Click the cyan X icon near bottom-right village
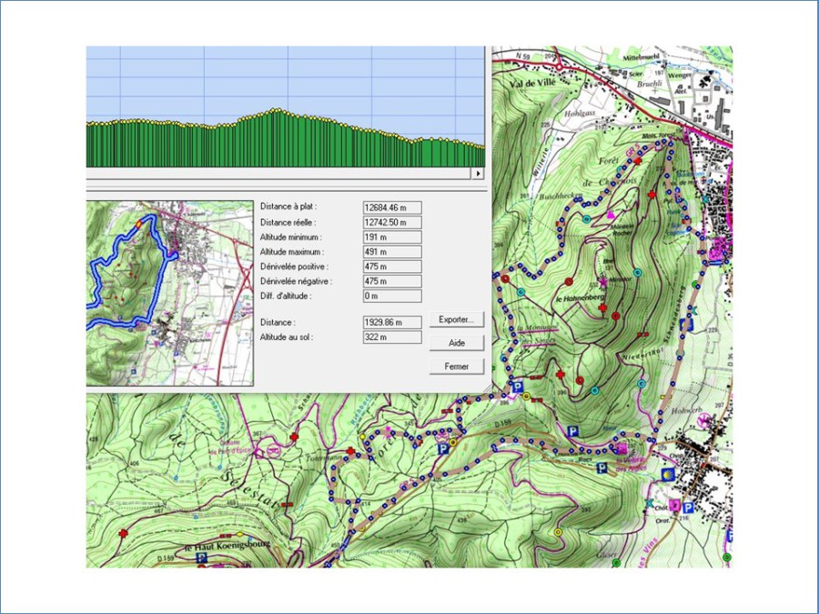 [x=649, y=503]
